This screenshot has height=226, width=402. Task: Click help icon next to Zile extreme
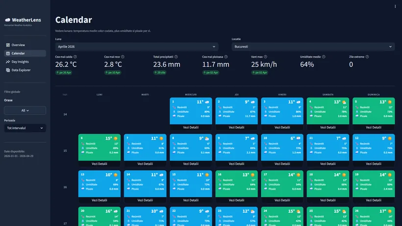click(367, 57)
